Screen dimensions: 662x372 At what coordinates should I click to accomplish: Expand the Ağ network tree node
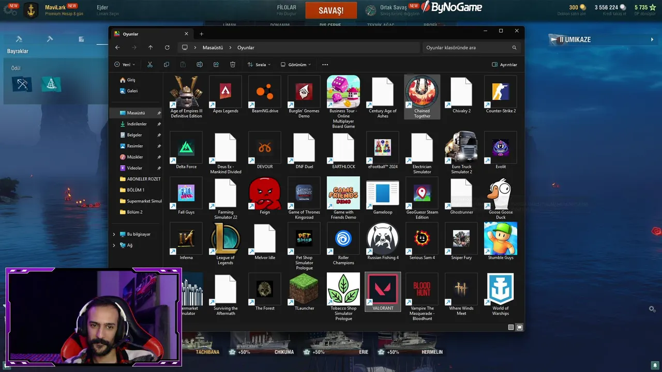tap(114, 245)
